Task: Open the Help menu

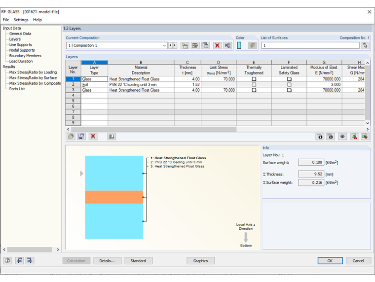Action: (x=37, y=20)
